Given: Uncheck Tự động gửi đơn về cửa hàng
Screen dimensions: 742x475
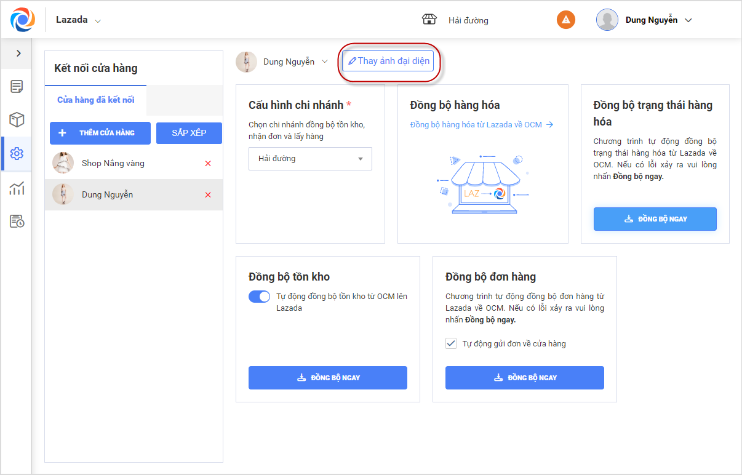Looking at the screenshot, I should coord(451,343).
